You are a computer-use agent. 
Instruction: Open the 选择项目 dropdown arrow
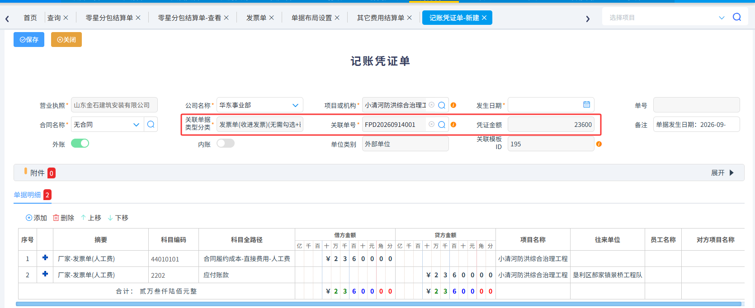coord(722,18)
